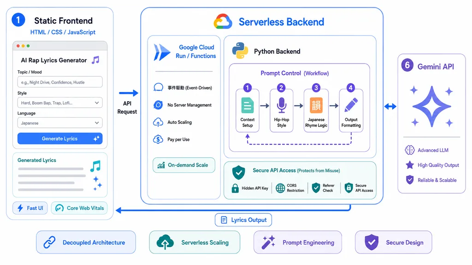Click the Prompt Control (Workflow) label
This screenshot has width=472, height=265.
tap(295, 73)
